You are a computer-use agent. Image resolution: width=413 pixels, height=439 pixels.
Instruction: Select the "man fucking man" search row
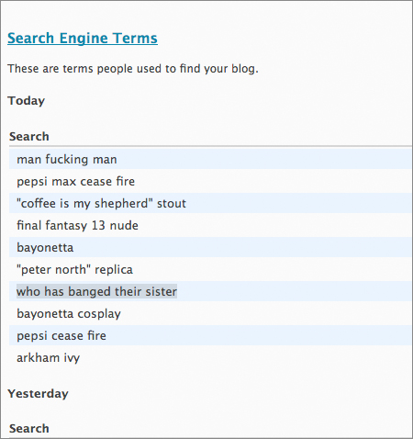210,159
